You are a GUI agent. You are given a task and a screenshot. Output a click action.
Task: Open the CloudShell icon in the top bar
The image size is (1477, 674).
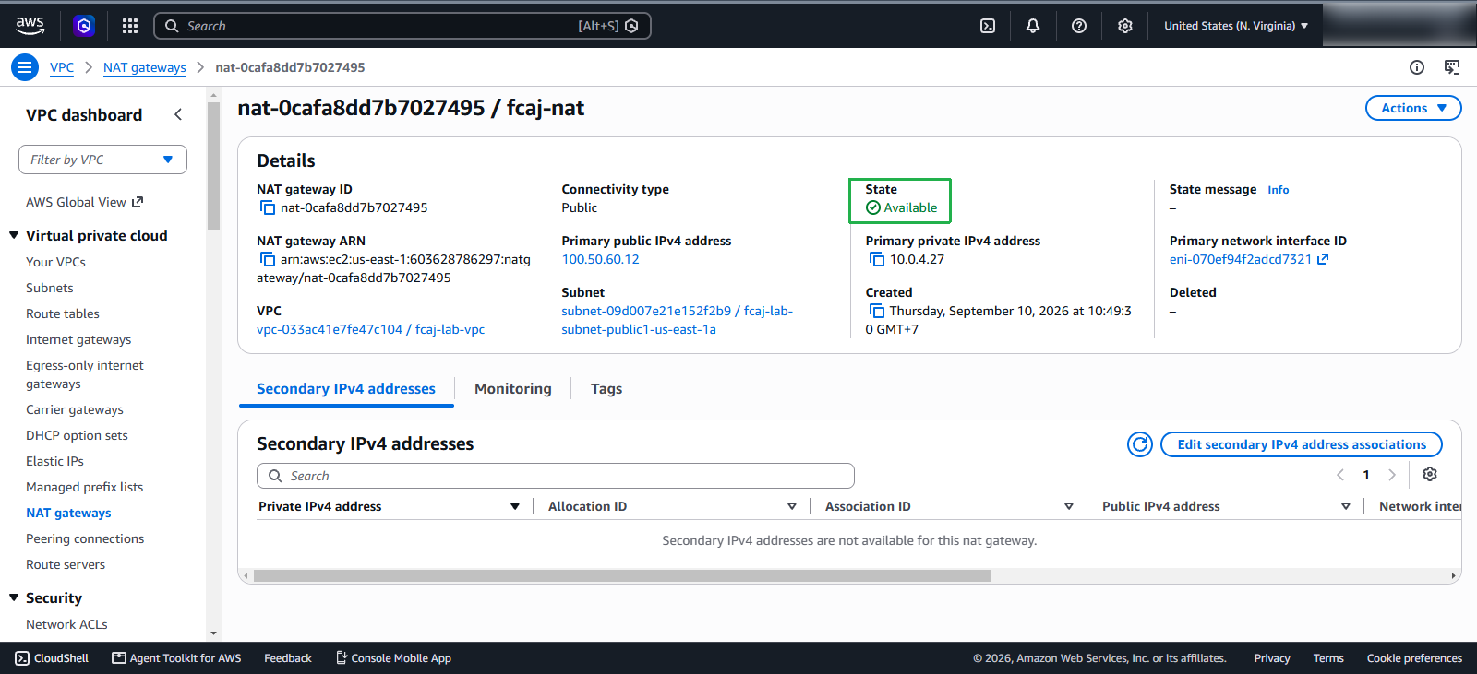coord(988,26)
